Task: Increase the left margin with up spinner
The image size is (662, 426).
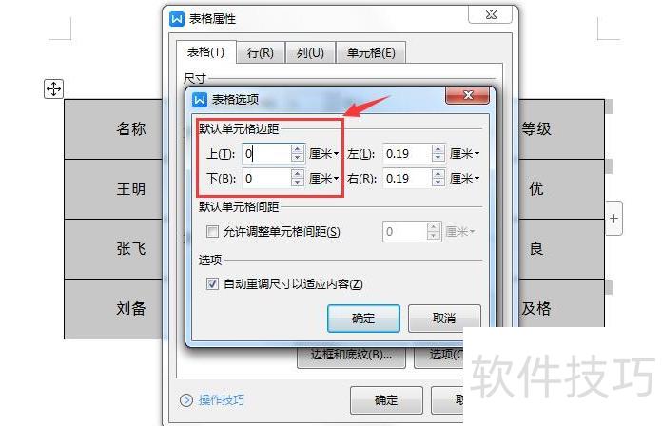Action: click(x=438, y=149)
